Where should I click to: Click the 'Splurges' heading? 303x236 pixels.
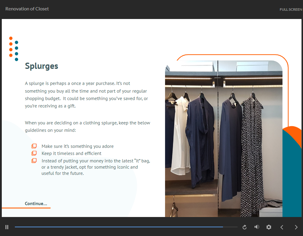pos(42,66)
